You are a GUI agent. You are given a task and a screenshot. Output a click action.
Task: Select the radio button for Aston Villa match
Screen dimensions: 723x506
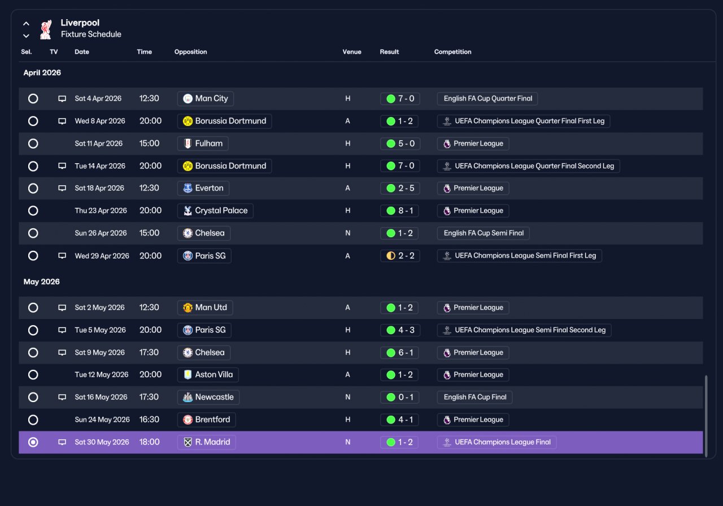click(33, 374)
